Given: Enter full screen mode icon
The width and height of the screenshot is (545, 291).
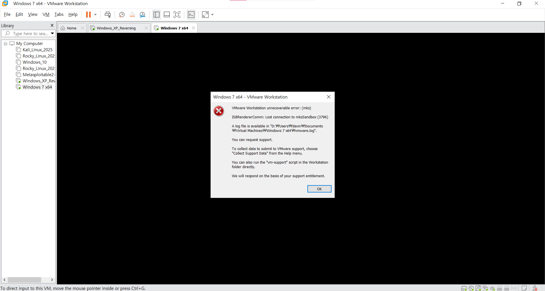Looking at the screenshot, I should [x=177, y=14].
